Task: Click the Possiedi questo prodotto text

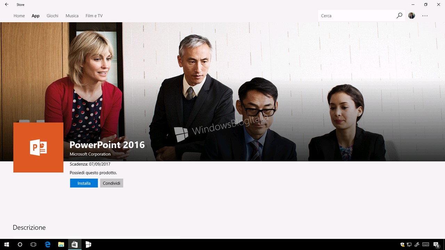Action: pyautogui.click(x=93, y=173)
